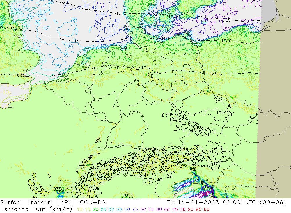Select the 70 legend value

tap(175, 210)
